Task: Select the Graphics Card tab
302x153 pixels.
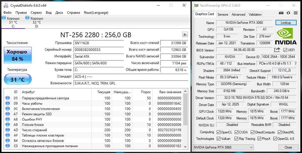Action: [205, 14]
